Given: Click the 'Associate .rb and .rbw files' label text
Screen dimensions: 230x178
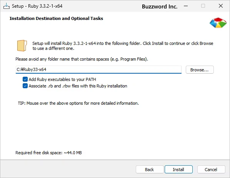Looking at the screenshot, I should tap(78, 86).
